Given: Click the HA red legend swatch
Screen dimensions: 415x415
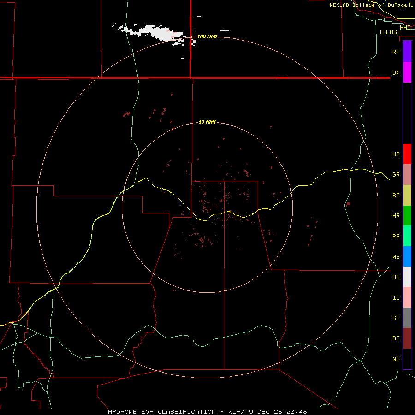Looking at the screenshot, I should click(x=407, y=154).
